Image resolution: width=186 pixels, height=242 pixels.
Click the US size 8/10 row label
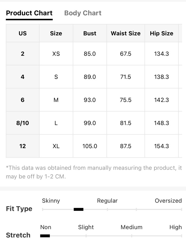22,123
